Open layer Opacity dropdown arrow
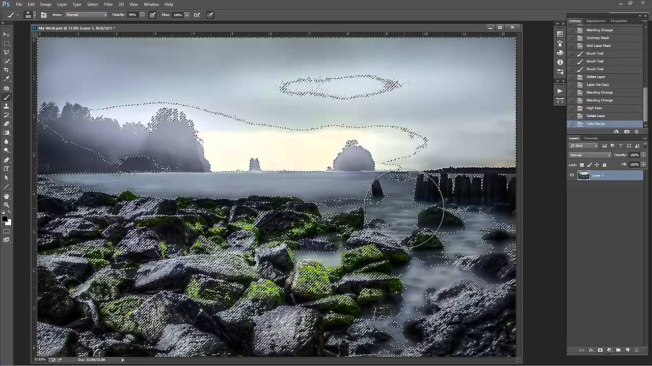Image resolution: width=652 pixels, height=366 pixels. [643, 155]
